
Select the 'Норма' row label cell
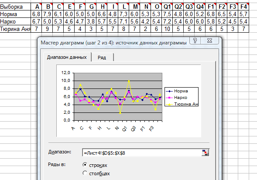click(x=15, y=14)
